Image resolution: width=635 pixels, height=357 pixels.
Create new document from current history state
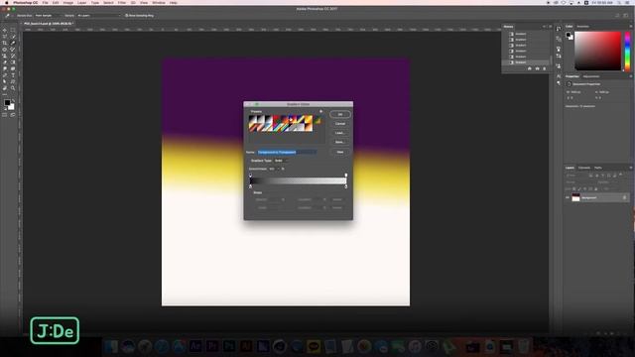pos(529,68)
